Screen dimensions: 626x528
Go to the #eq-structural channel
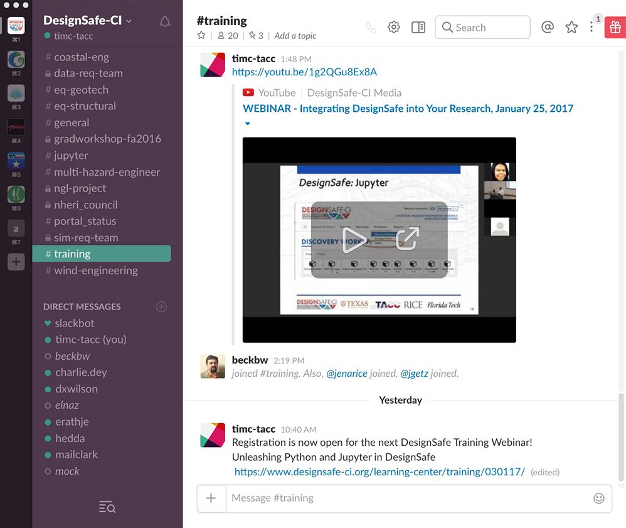pyautogui.click(x=85, y=106)
